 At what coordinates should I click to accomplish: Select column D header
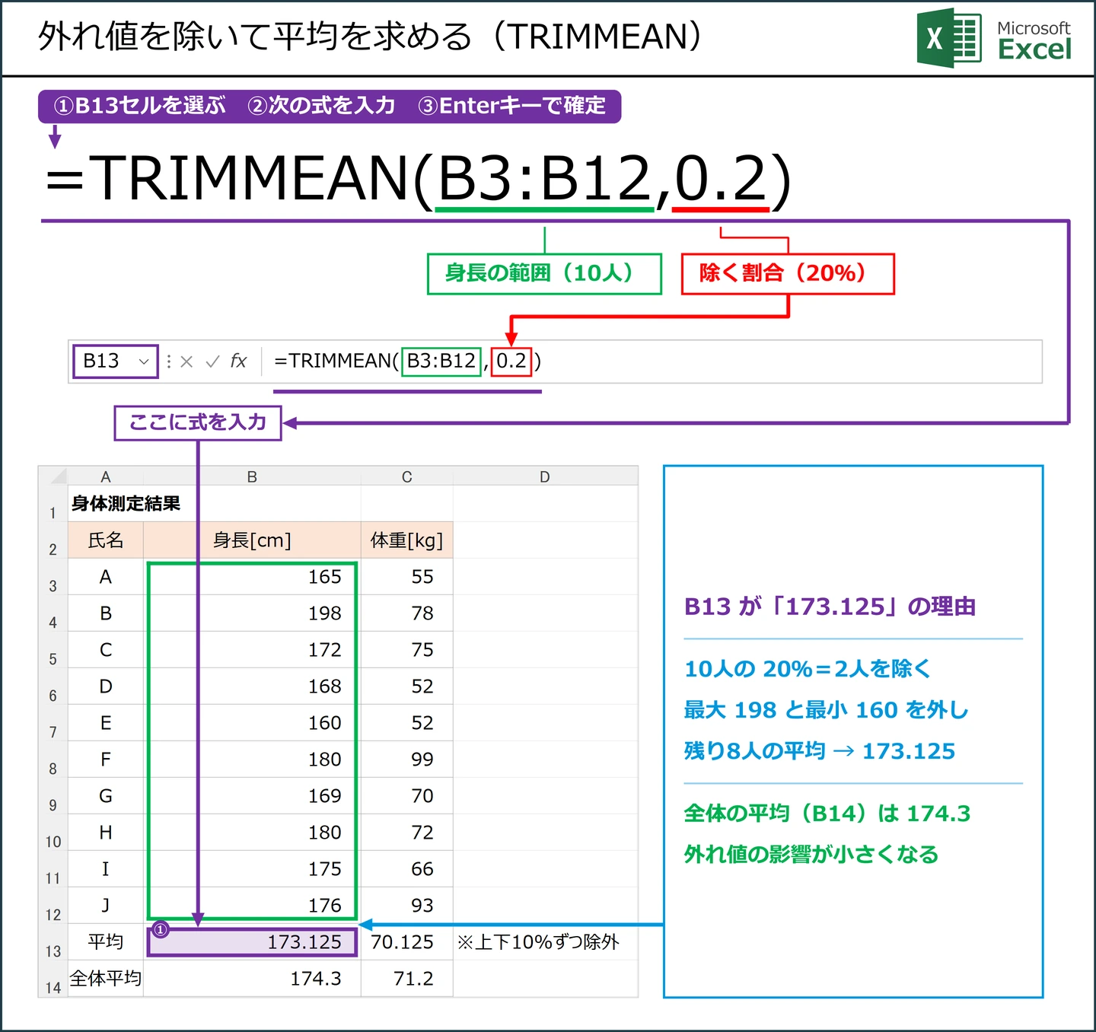545,476
